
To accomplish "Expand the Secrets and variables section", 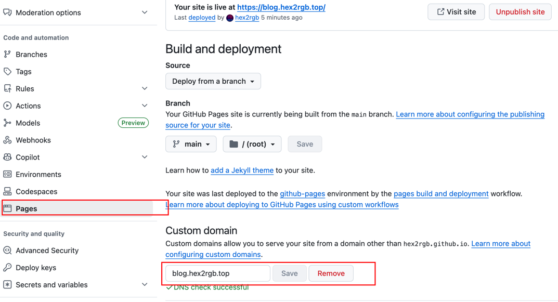I will tap(144, 284).
